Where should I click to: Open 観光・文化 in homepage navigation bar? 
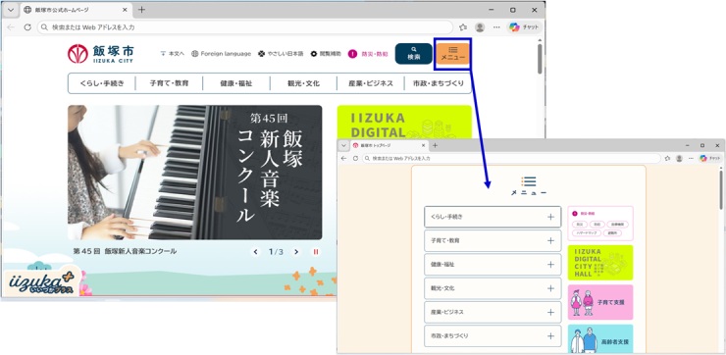pos(303,83)
